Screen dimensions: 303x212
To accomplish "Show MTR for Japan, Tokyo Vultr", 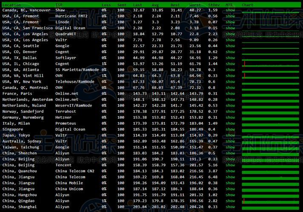I will click(x=230, y=136).
